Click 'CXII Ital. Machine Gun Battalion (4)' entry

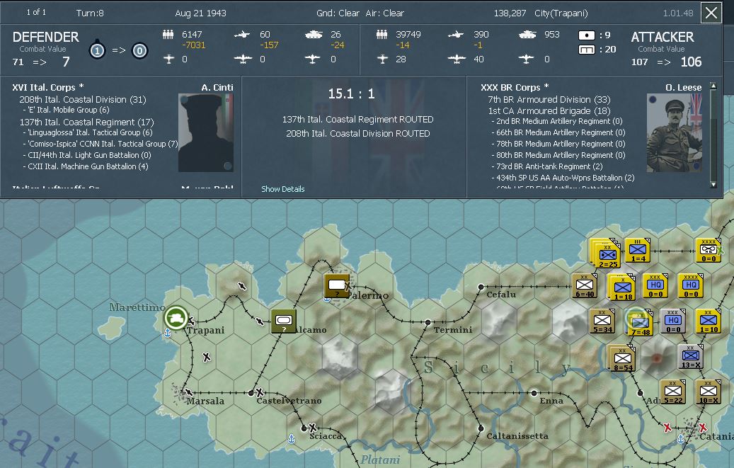pyautogui.click(x=86, y=166)
